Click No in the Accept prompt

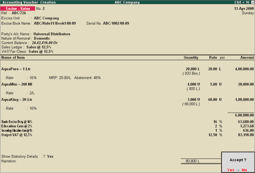pos(244,170)
